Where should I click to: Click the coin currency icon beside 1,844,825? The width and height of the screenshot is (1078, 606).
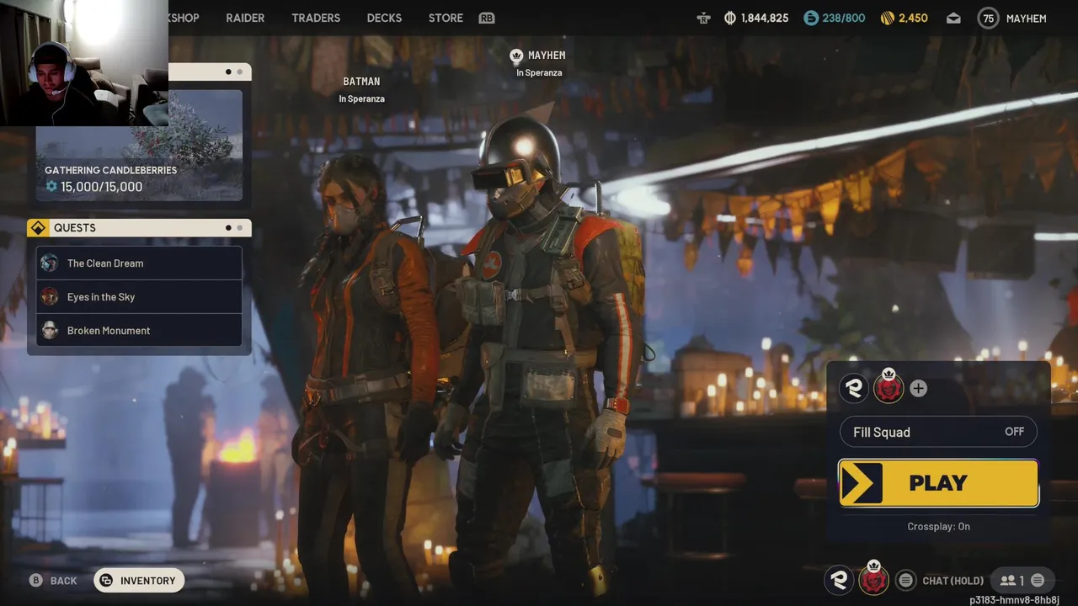(x=730, y=19)
